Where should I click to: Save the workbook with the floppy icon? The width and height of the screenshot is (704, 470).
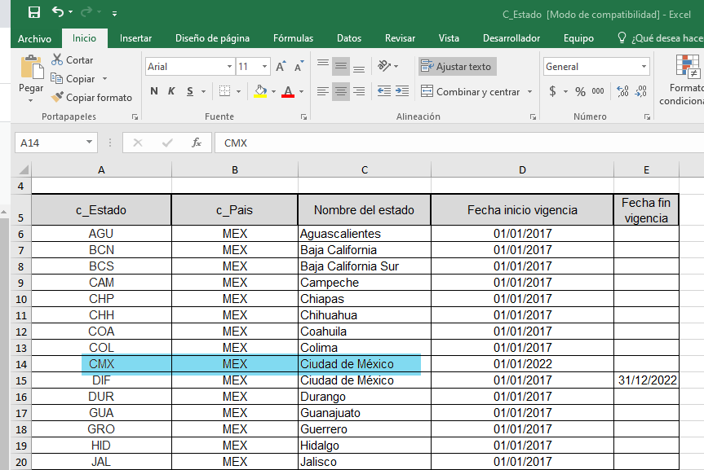pyautogui.click(x=34, y=12)
